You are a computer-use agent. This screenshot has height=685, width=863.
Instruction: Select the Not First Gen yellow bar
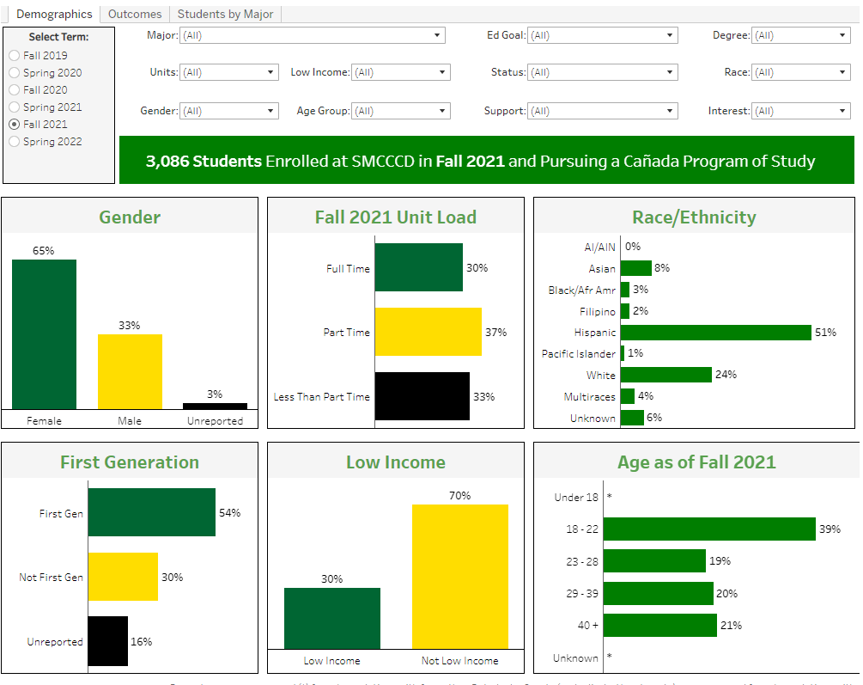pyautogui.click(x=123, y=577)
